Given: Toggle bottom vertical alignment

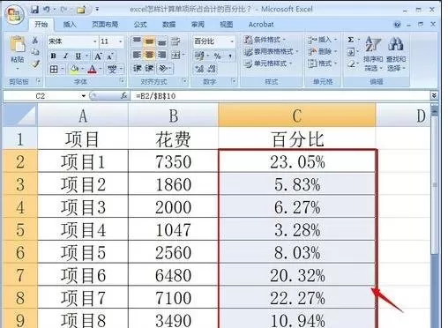Looking at the screenshot, I should click(x=161, y=41).
